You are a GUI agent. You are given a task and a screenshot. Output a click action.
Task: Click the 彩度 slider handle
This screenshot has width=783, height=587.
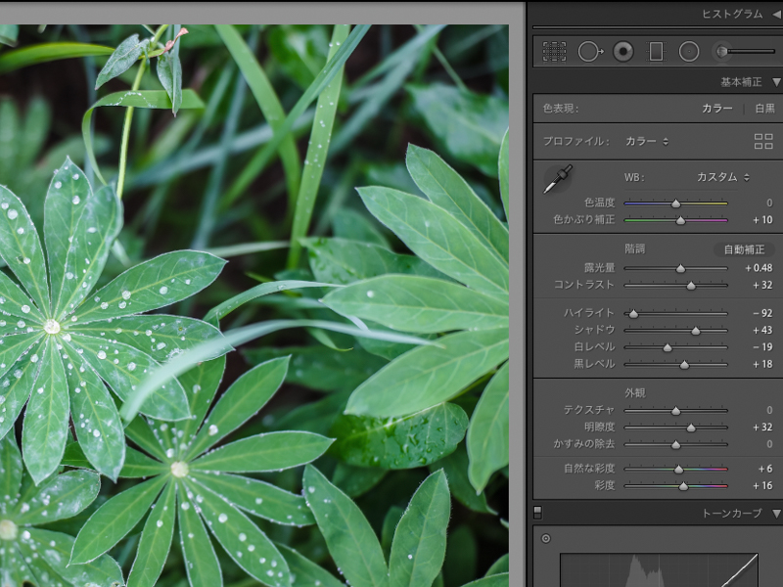(683, 486)
